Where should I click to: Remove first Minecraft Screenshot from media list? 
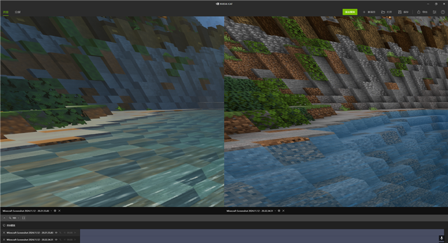tap(4, 232)
